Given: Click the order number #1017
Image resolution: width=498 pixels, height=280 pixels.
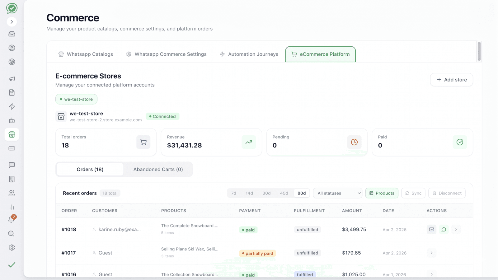Looking at the screenshot, I should (68, 253).
